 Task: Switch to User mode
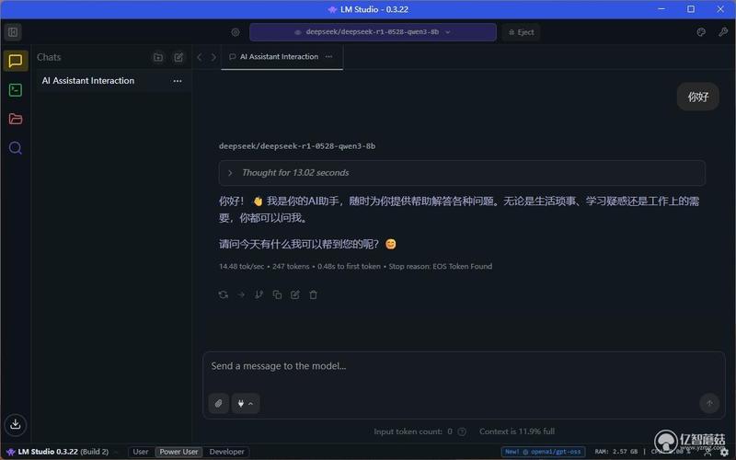point(141,452)
